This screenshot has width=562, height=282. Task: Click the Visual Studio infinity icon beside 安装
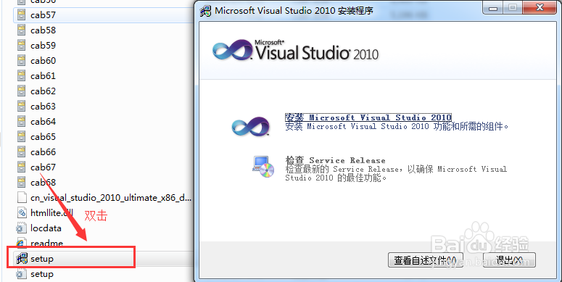pos(250,126)
